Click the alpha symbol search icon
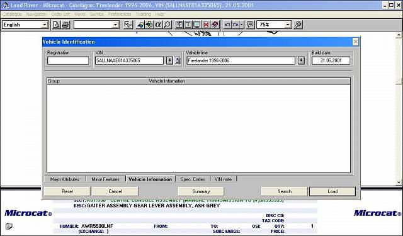This screenshot has width=403, height=236. 158,25
